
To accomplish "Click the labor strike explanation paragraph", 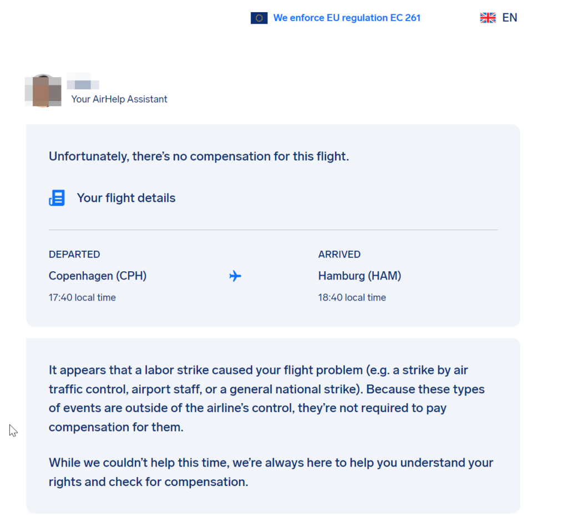I will 267,398.
